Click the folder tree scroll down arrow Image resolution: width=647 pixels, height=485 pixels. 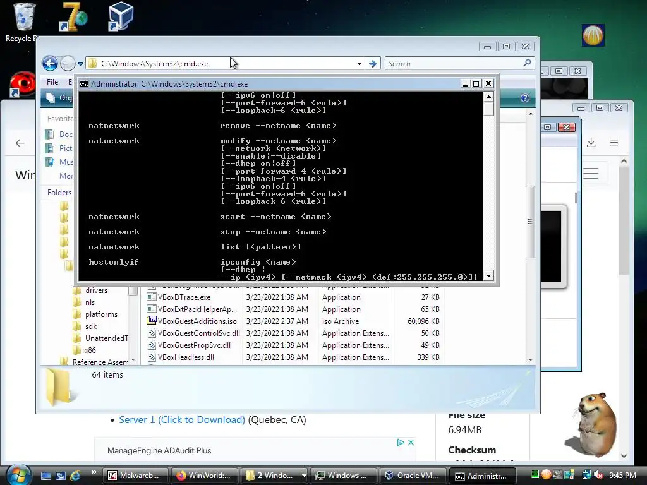coord(133,360)
